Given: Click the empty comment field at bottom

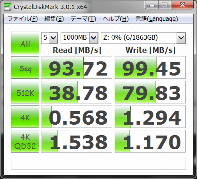Looking at the screenshot, I should click(98, 163).
